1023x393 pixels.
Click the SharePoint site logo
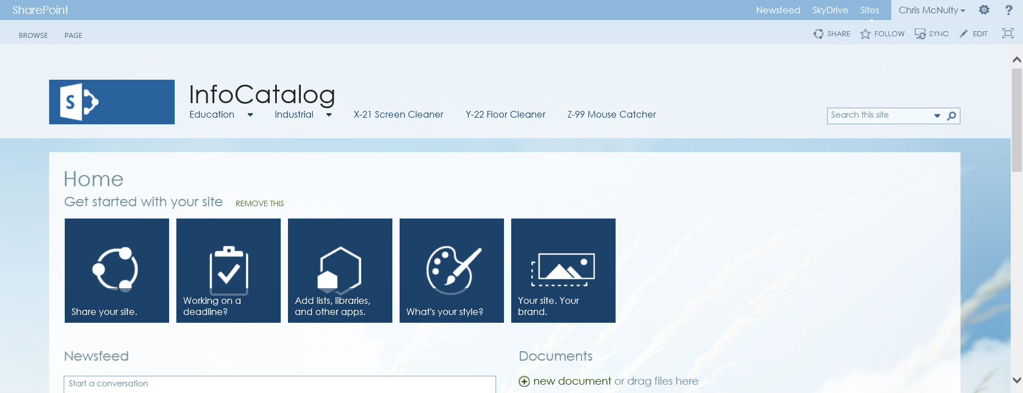pos(112,102)
